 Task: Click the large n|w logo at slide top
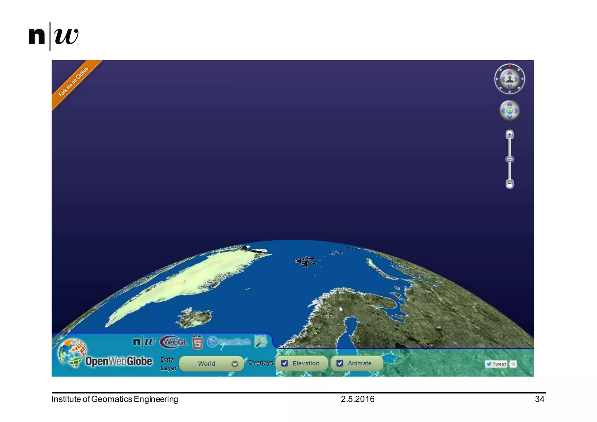click(54, 36)
